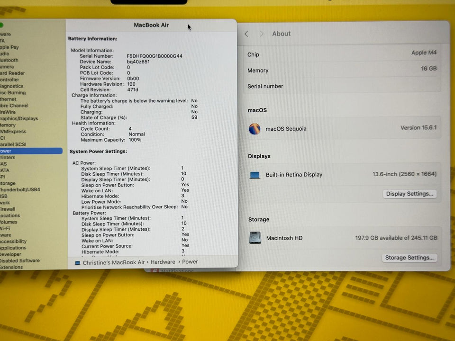Click Christine's MacBook Air in the path bar
Screen dimensions: 455x341
114,262
